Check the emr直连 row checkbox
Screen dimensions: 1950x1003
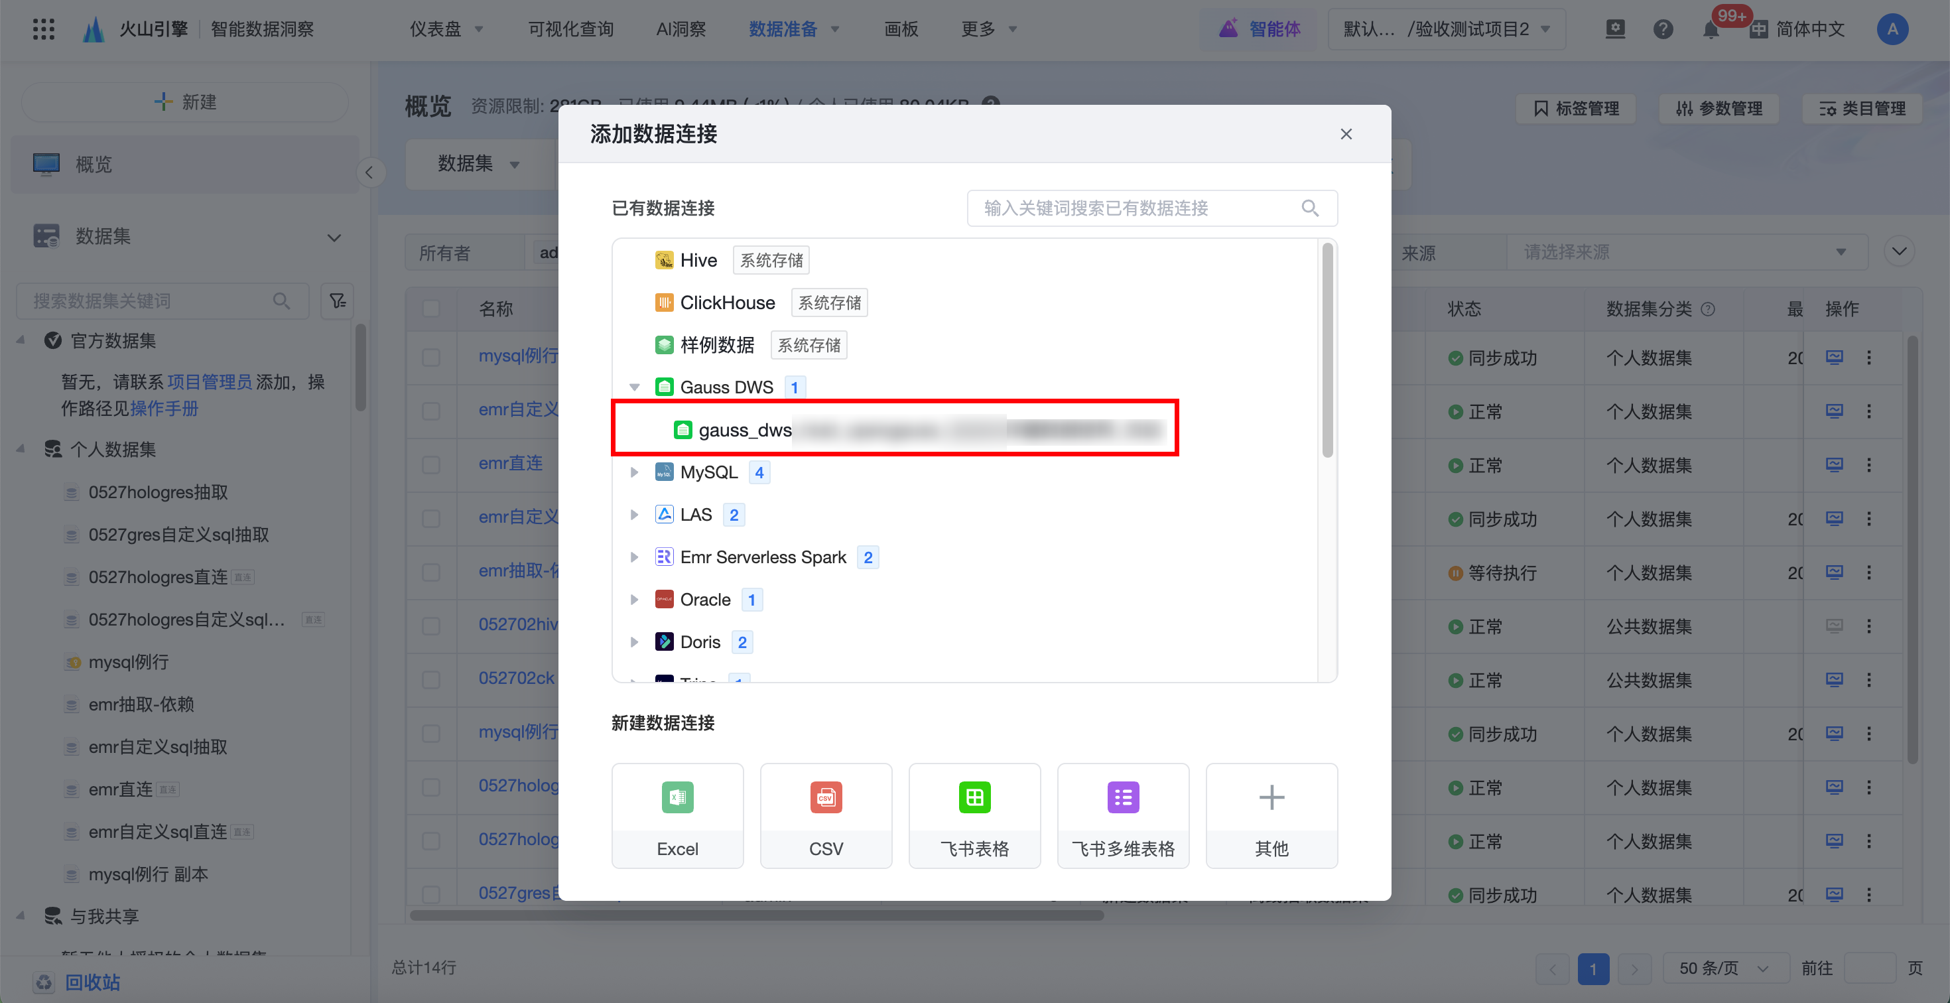[x=430, y=465]
